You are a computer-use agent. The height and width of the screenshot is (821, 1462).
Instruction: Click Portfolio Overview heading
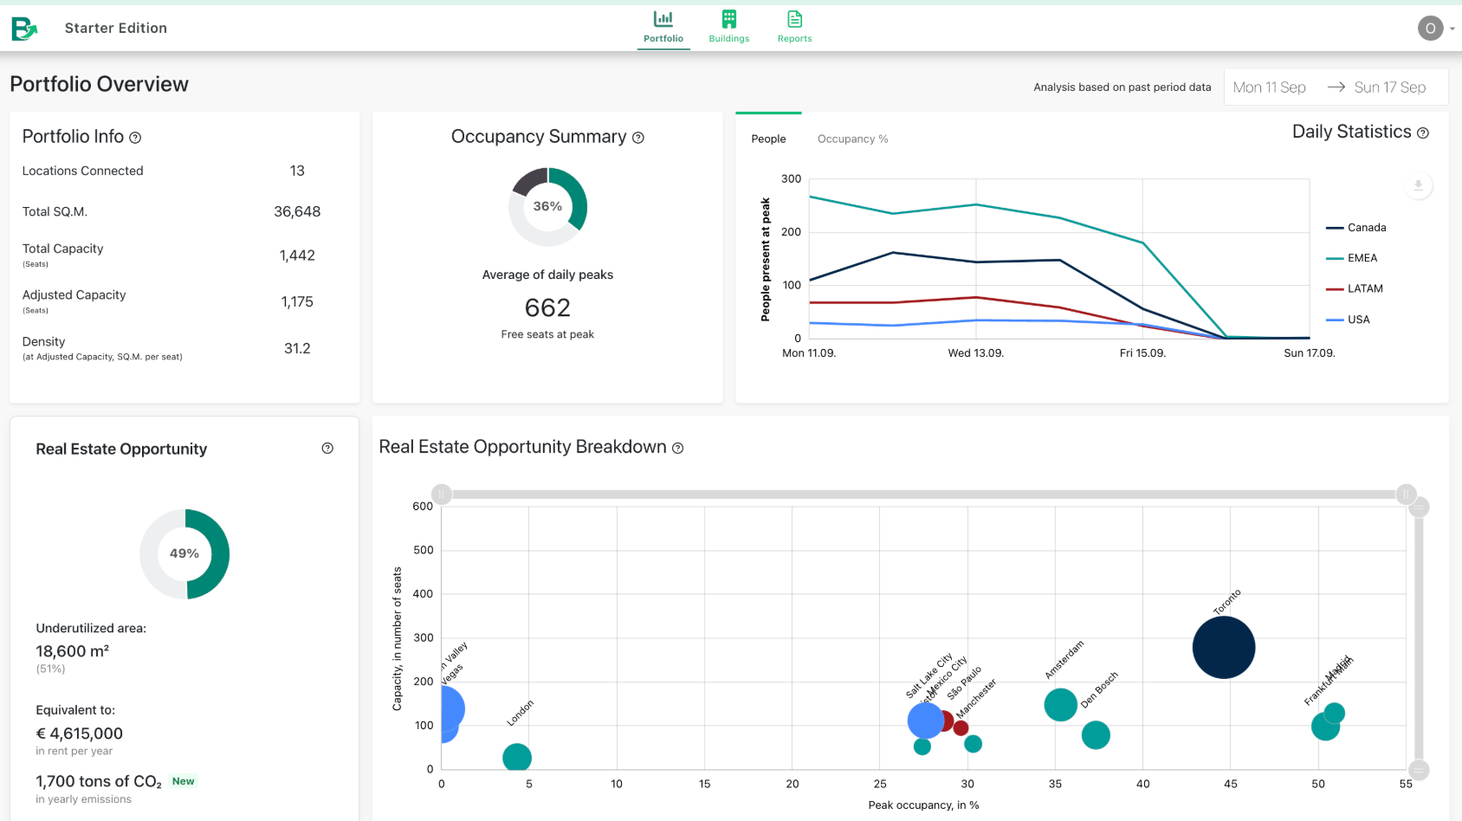click(x=100, y=84)
